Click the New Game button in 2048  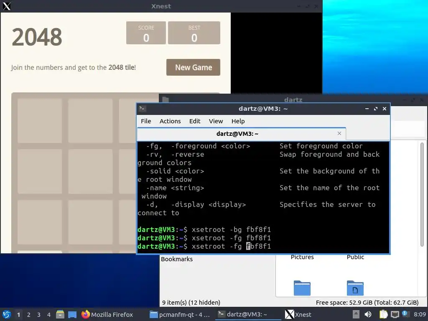(x=193, y=67)
